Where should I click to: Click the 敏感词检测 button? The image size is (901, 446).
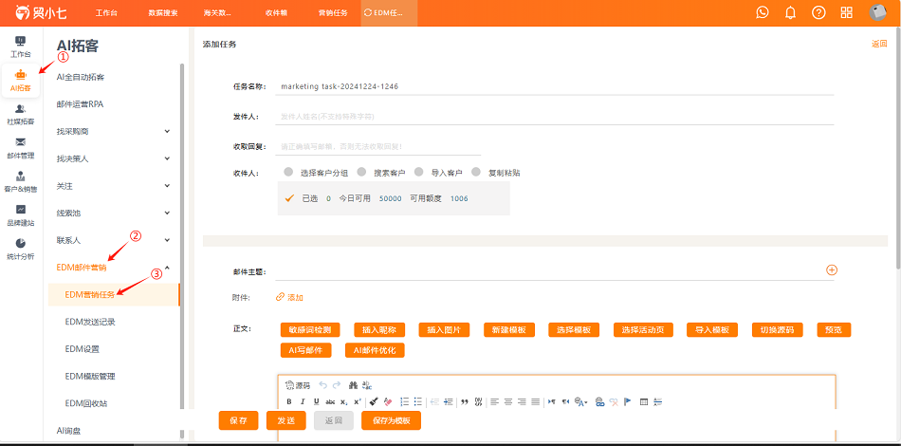(310, 330)
